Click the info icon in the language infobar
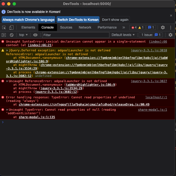176x176 pixels. [4, 12]
